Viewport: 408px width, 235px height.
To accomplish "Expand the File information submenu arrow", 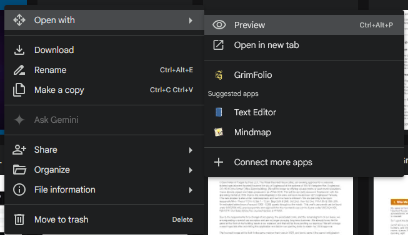I will pyautogui.click(x=191, y=190).
